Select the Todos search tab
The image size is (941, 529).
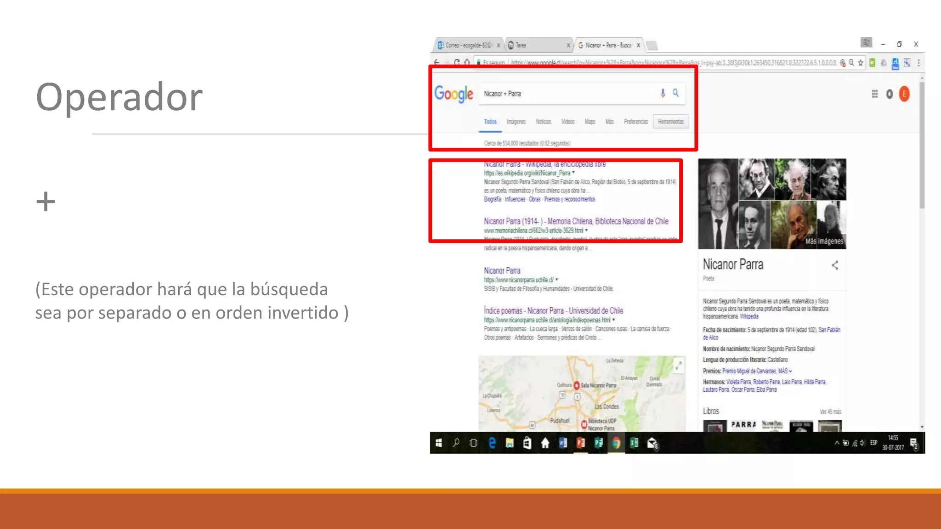point(490,122)
